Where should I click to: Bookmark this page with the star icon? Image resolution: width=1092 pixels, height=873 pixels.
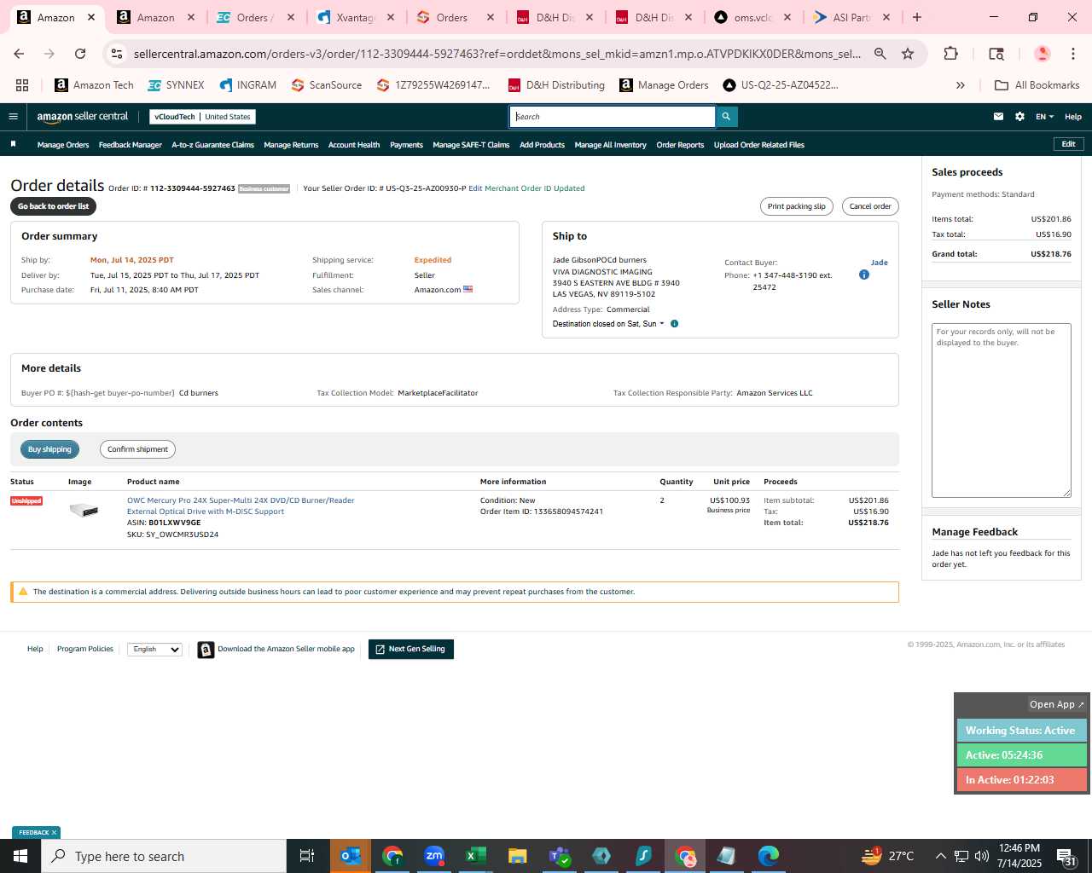908,54
